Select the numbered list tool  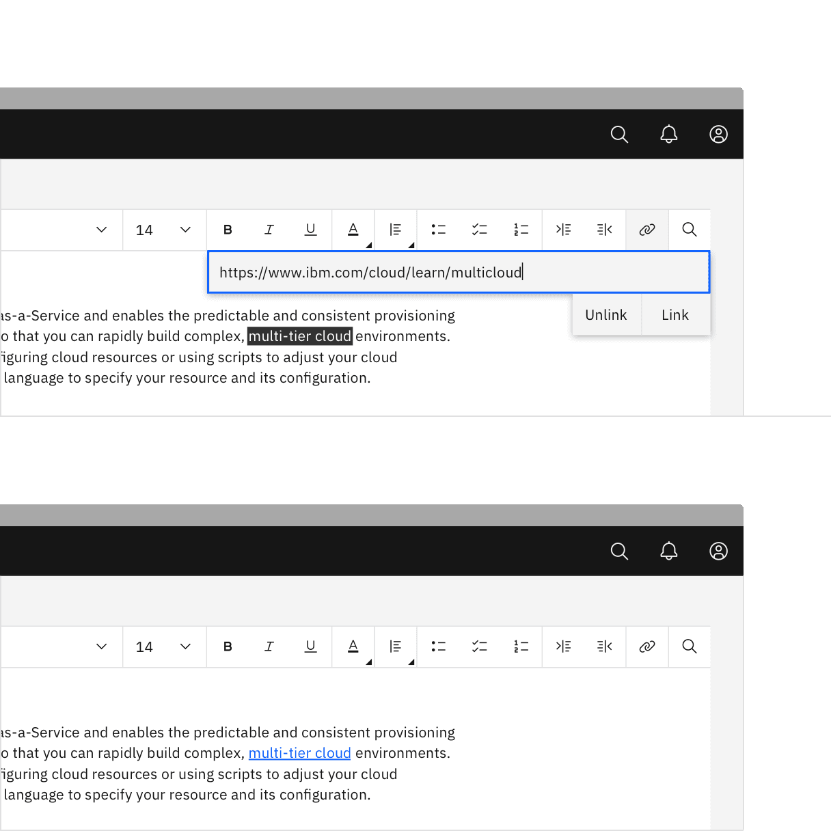point(521,230)
